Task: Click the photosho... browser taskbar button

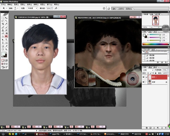Action: pos(109,134)
